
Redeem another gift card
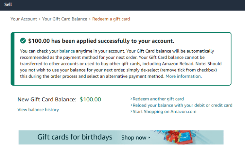[x=158, y=99]
